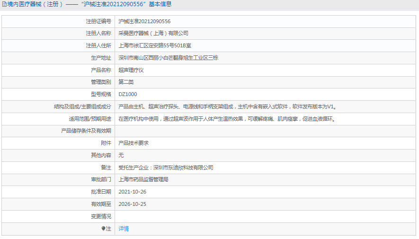Click the 变更情况 label
The image size is (419, 239).
click(x=101, y=216)
